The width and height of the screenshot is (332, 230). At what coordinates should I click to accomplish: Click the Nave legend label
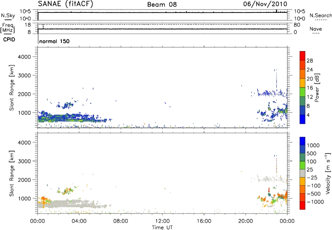coord(316,29)
